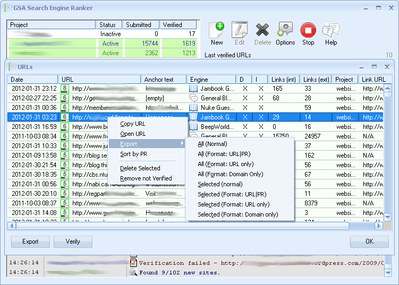
Task: Choose Open URL from context menu
Action: coord(133,134)
